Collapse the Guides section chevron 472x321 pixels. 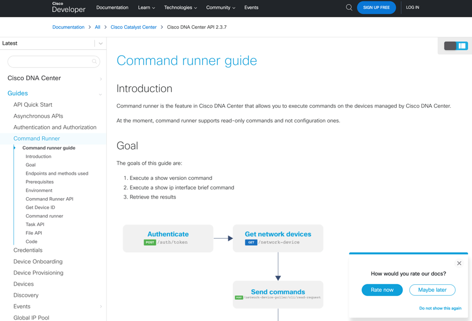click(x=100, y=94)
